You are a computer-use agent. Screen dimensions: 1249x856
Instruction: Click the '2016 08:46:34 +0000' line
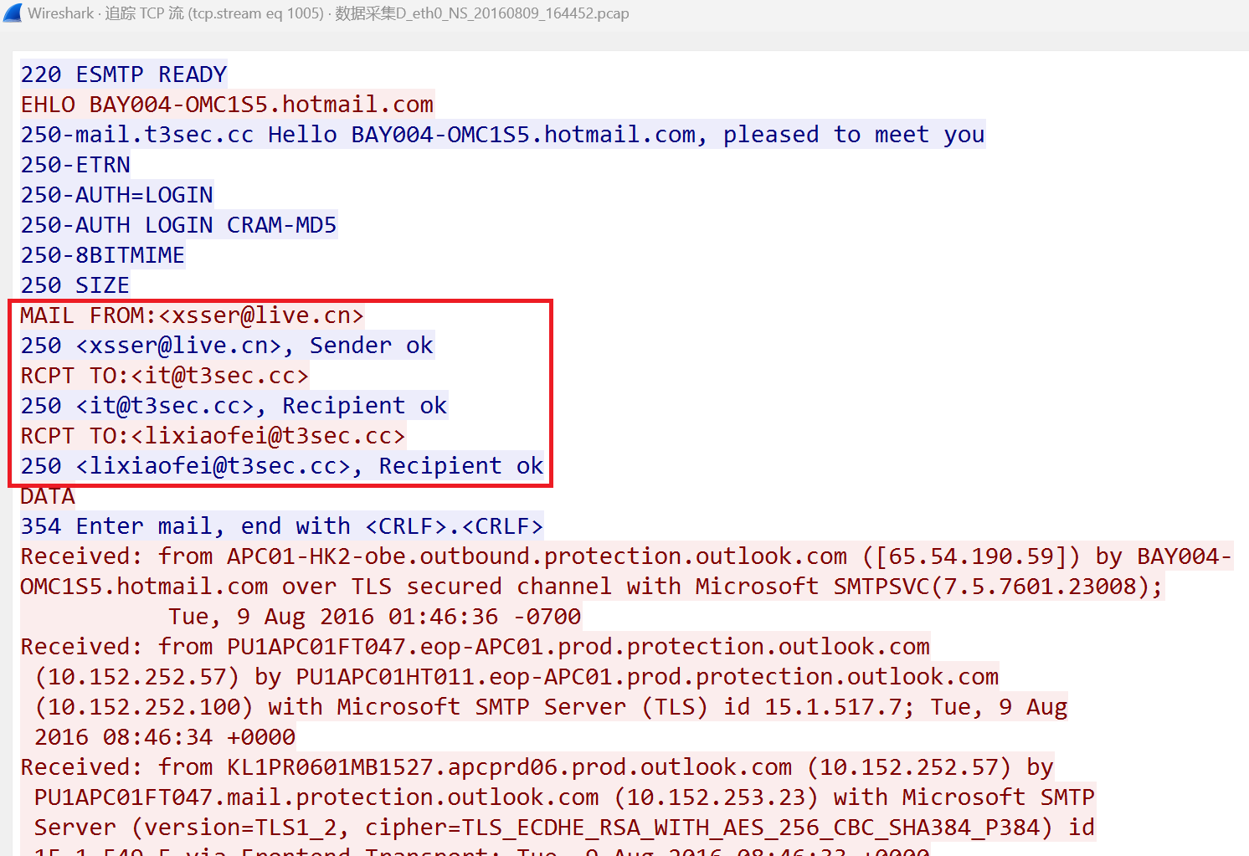(165, 737)
